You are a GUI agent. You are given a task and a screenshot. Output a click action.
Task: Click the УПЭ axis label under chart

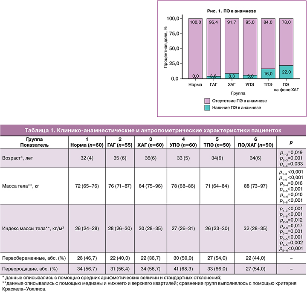point(249,84)
